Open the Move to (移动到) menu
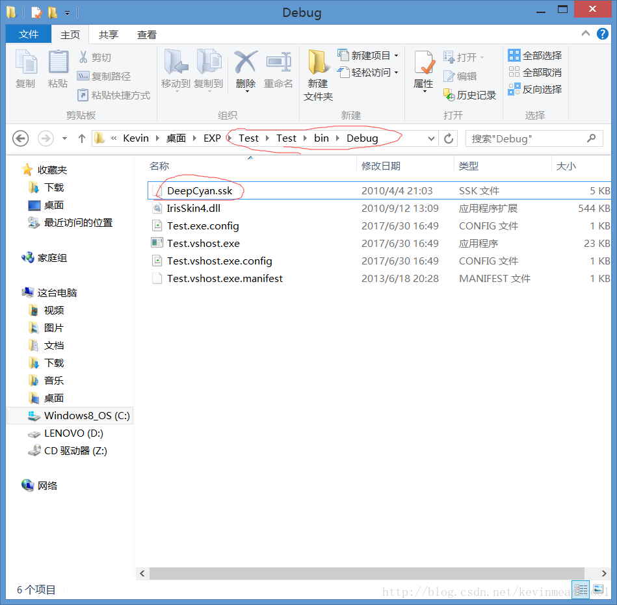The width and height of the screenshot is (617, 605). (x=176, y=70)
